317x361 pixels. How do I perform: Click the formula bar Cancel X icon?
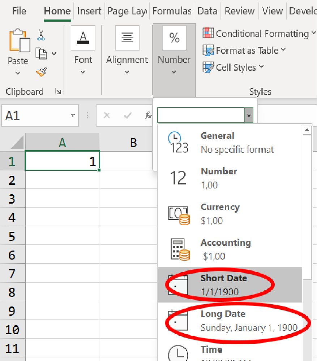[x=107, y=115]
